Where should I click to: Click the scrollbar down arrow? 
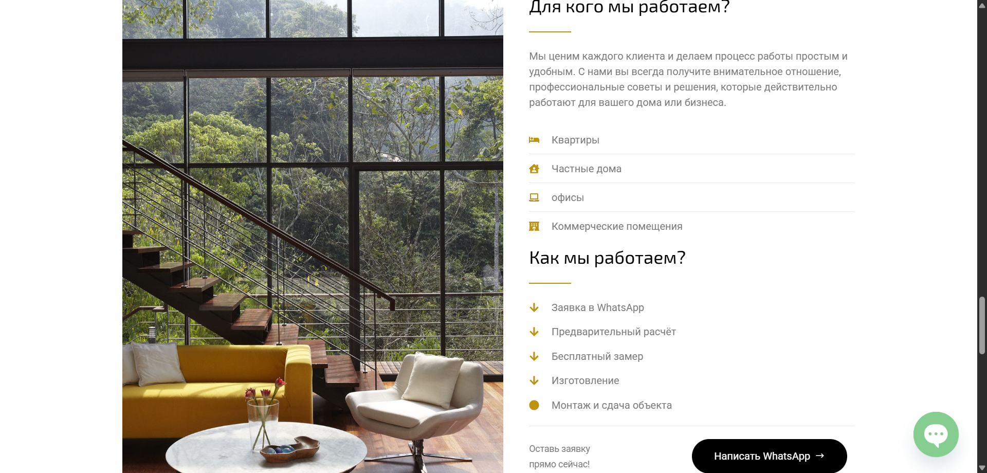click(982, 468)
